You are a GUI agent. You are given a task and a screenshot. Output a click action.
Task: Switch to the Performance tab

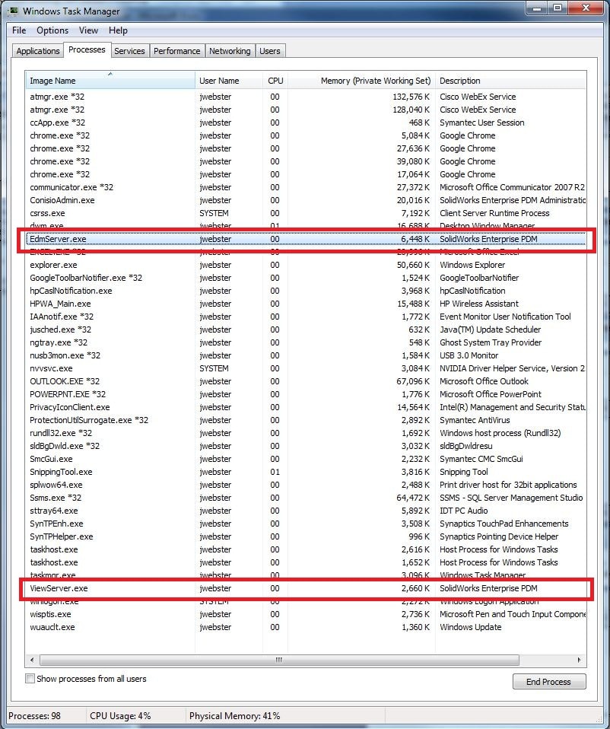pos(177,51)
